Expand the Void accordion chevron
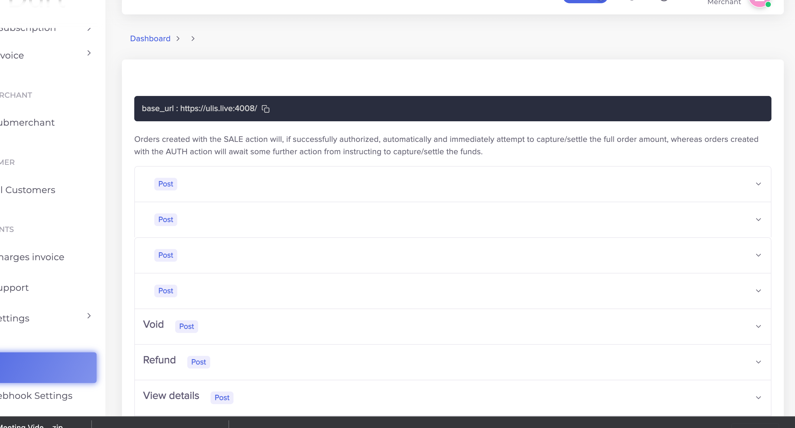795x428 pixels. click(758, 326)
